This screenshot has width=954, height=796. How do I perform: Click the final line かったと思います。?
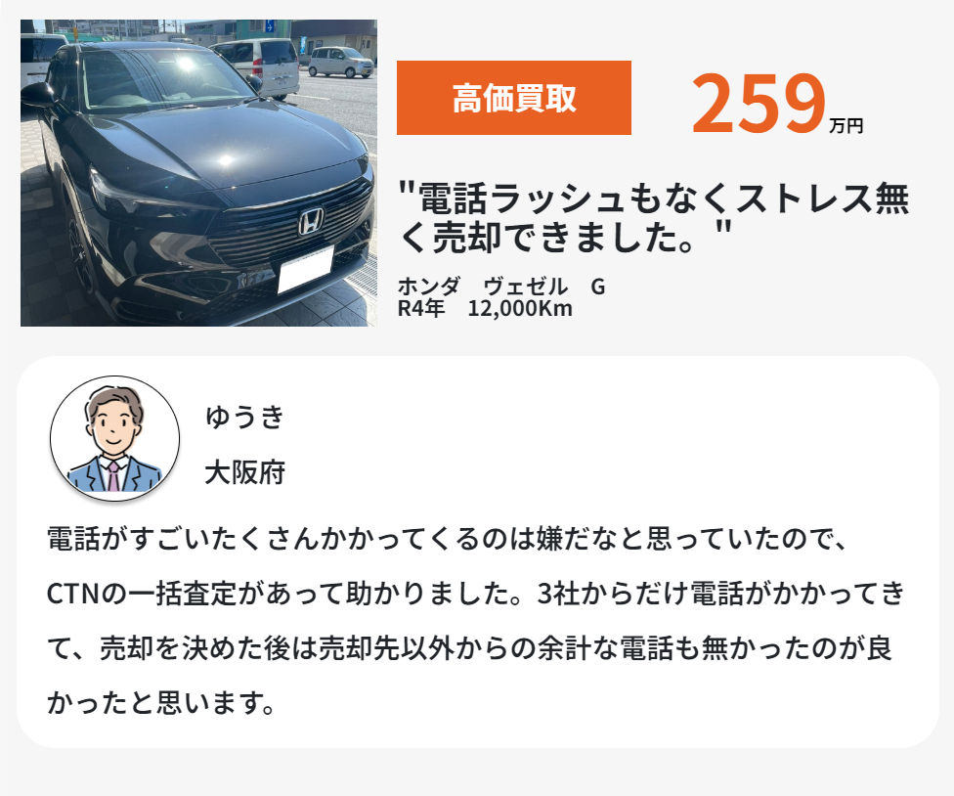162,703
